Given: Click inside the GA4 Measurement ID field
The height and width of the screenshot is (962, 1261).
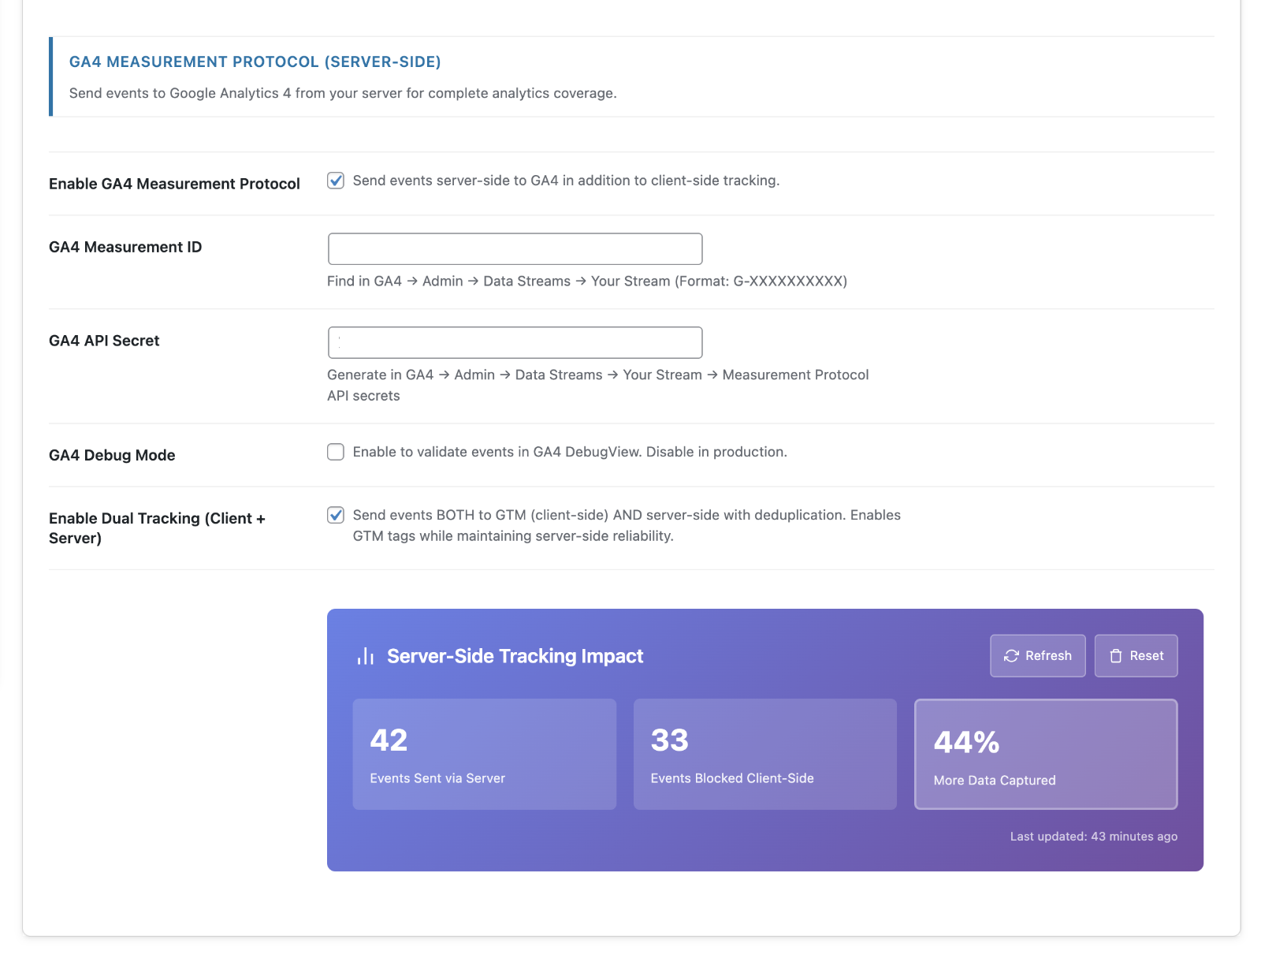Looking at the screenshot, I should pyautogui.click(x=515, y=248).
